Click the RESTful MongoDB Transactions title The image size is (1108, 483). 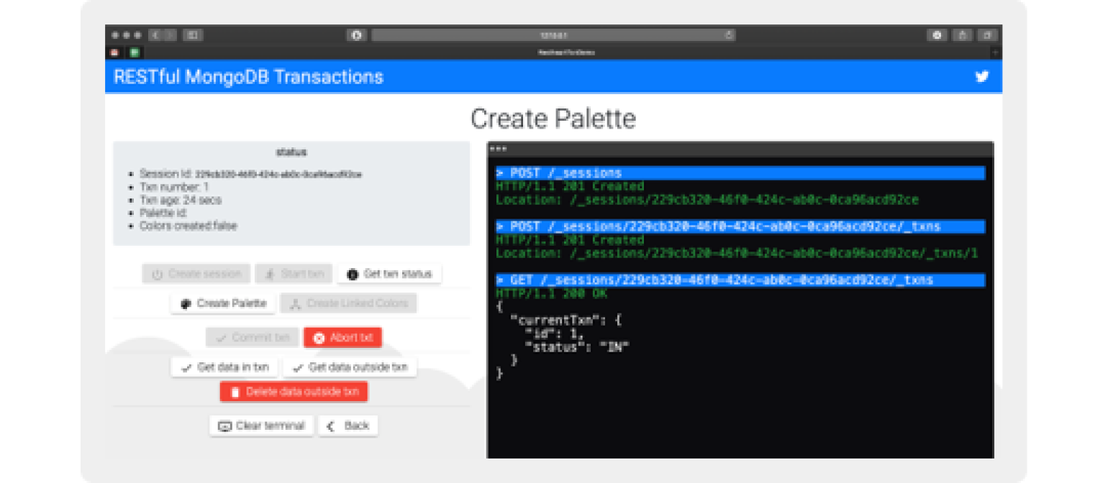[x=248, y=77]
